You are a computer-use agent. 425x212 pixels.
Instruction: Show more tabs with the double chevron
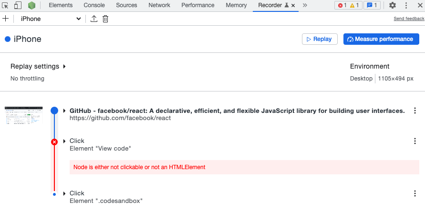(x=305, y=5)
